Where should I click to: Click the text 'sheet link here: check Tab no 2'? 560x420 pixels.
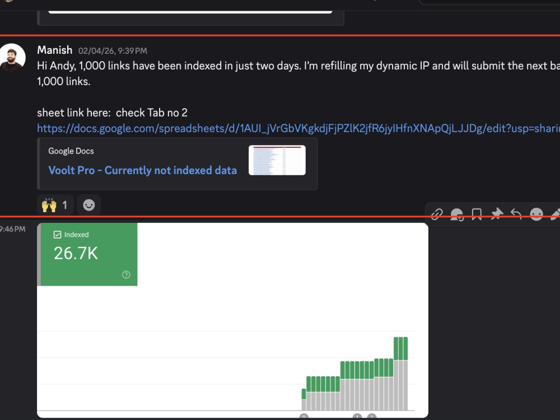coord(112,113)
